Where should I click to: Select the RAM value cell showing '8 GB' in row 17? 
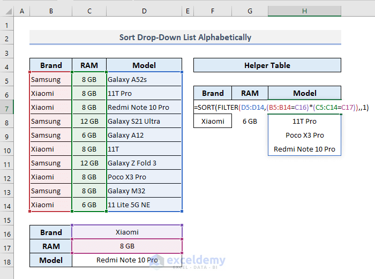tap(127, 246)
